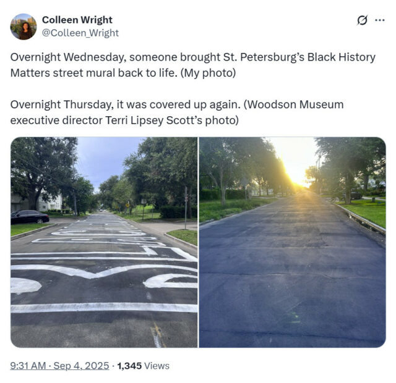
Task: Click the Colleen Wright display name
Action: tap(77, 20)
